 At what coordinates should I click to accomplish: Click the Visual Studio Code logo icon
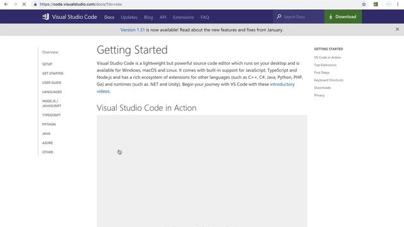pos(45,17)
